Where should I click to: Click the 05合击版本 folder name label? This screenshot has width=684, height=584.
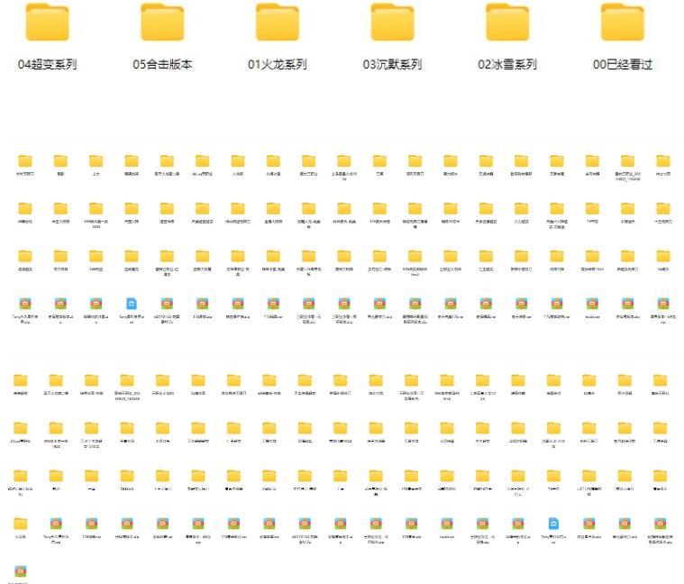[x=162, y=65]
